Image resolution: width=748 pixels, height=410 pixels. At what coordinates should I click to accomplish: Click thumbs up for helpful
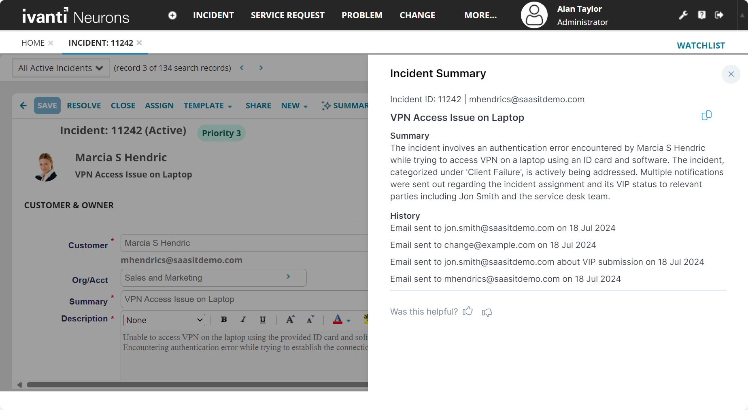click(468, 311)
